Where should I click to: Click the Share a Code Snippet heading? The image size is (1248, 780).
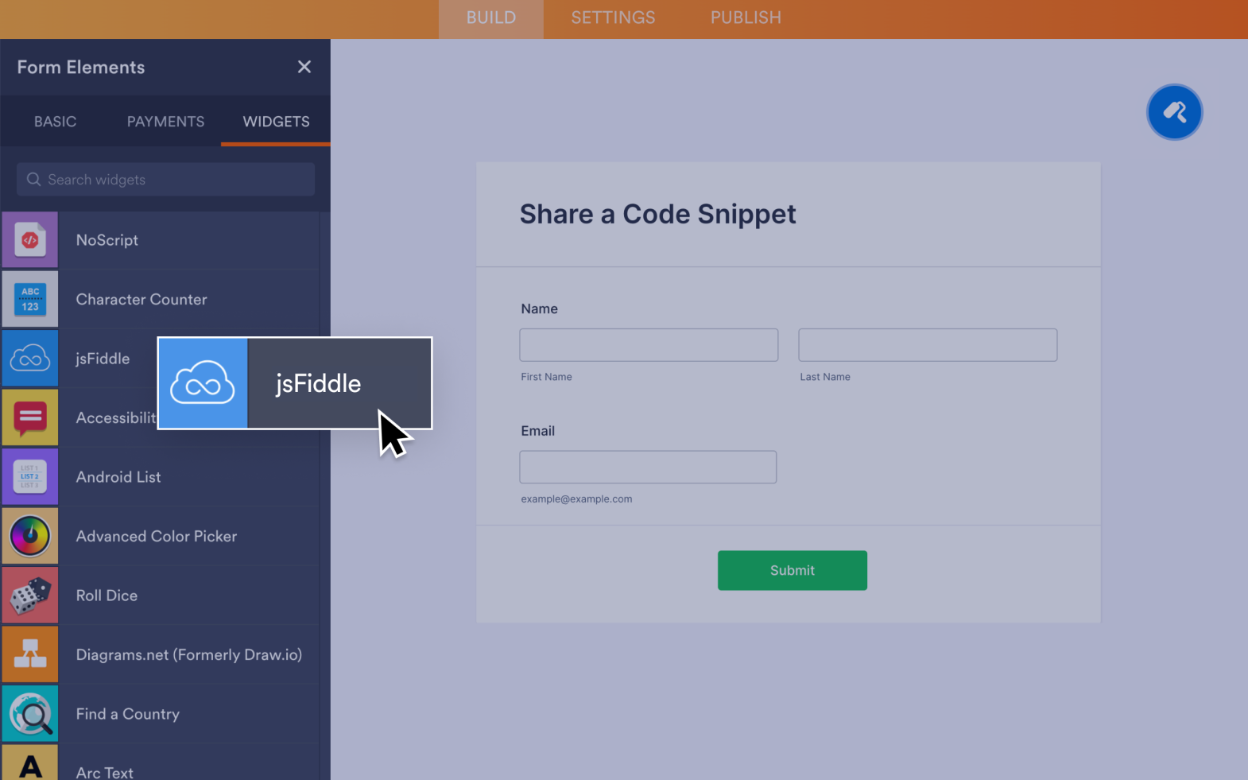[x=657, y=214]
